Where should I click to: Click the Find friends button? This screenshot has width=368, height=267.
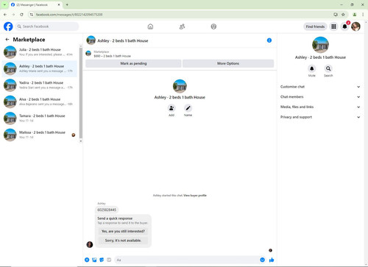[x=315, y=26]
